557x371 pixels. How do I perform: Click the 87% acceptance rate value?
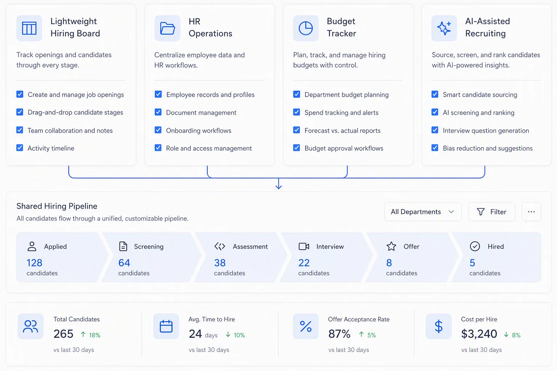tap(339, 334)
